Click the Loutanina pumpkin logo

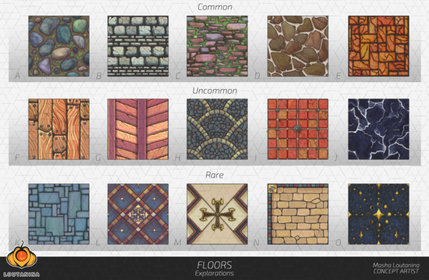click(x=22, y=259)
